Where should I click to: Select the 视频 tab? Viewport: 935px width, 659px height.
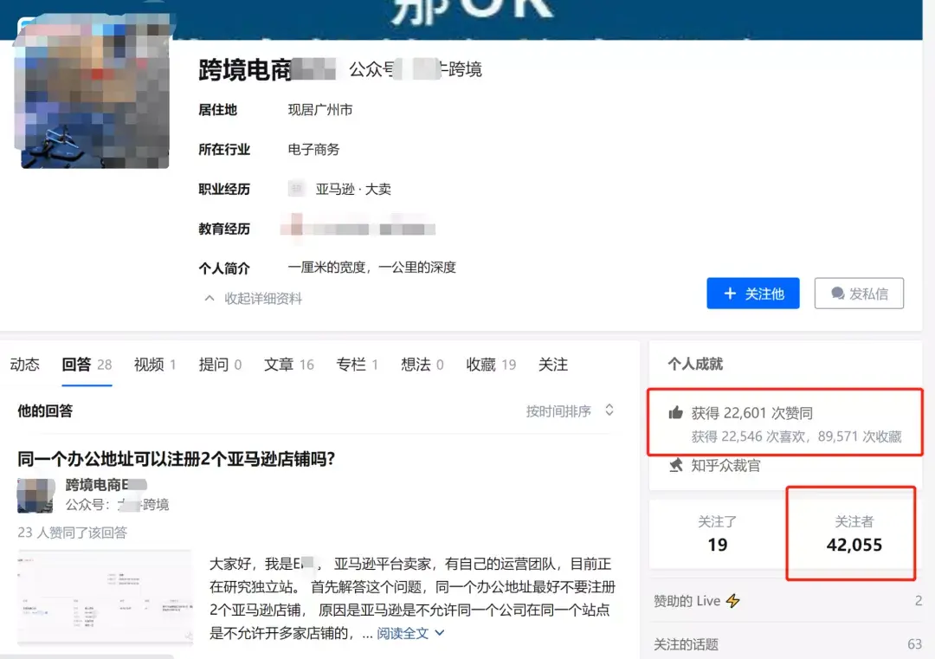coord(147,365)
